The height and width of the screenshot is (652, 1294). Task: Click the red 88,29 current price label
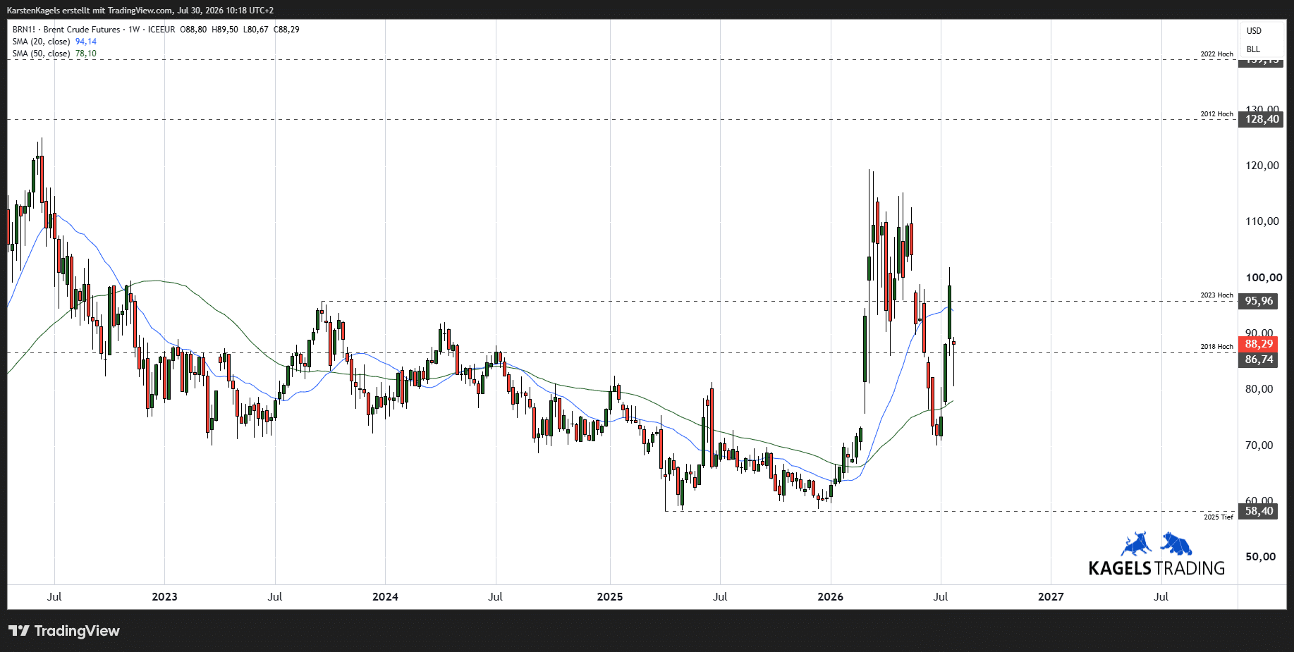[1259, 344]
